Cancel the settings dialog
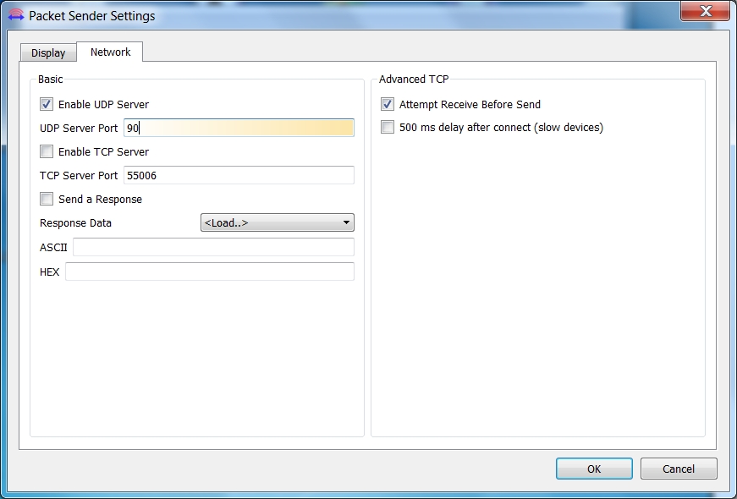This screenshot has height=499, width=737. click(679, 469)
